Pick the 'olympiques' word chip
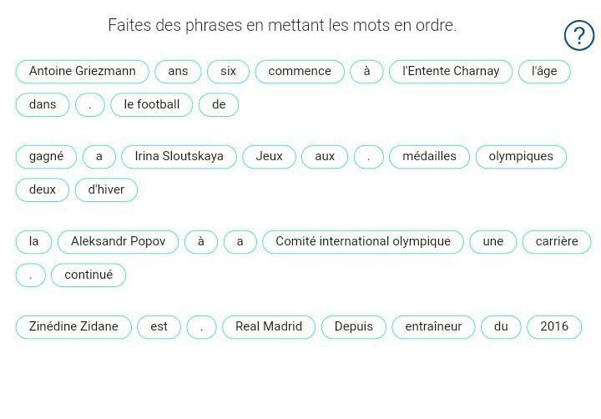The width and height of the screenshot is (601, 419). (x=521, y=157)
